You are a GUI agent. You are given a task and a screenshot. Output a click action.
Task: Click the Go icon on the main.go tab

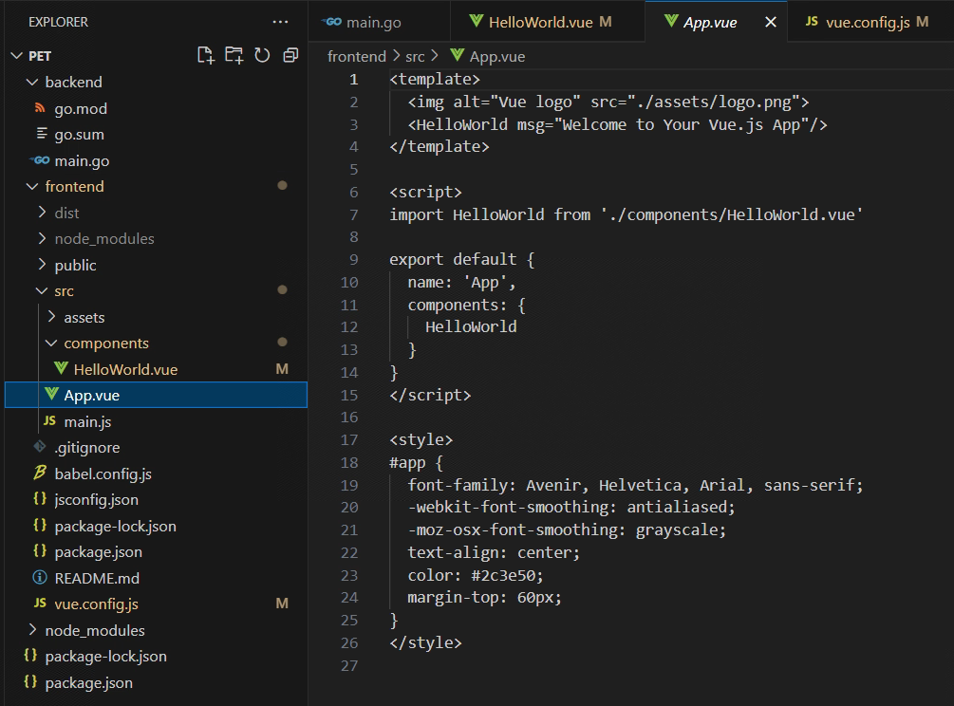331,22
